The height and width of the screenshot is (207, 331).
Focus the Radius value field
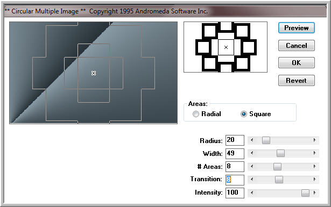tap(235, 140)
